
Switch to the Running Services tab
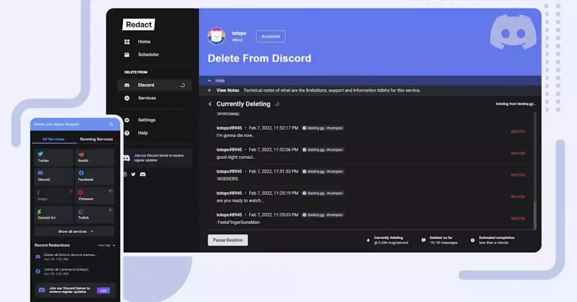point(96,139)
